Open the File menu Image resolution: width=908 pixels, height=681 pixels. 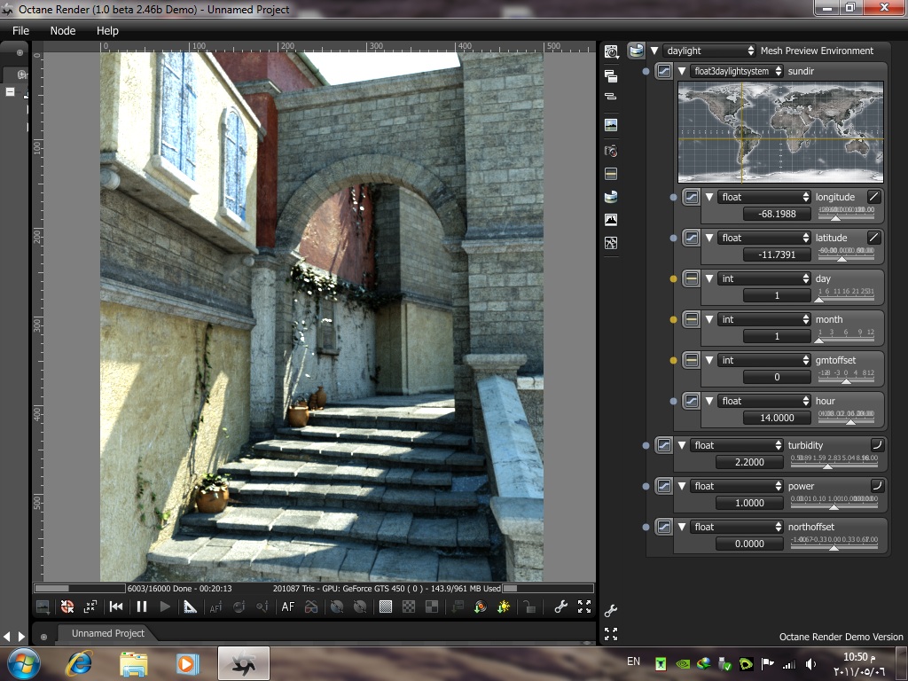[x=21, y=31]
